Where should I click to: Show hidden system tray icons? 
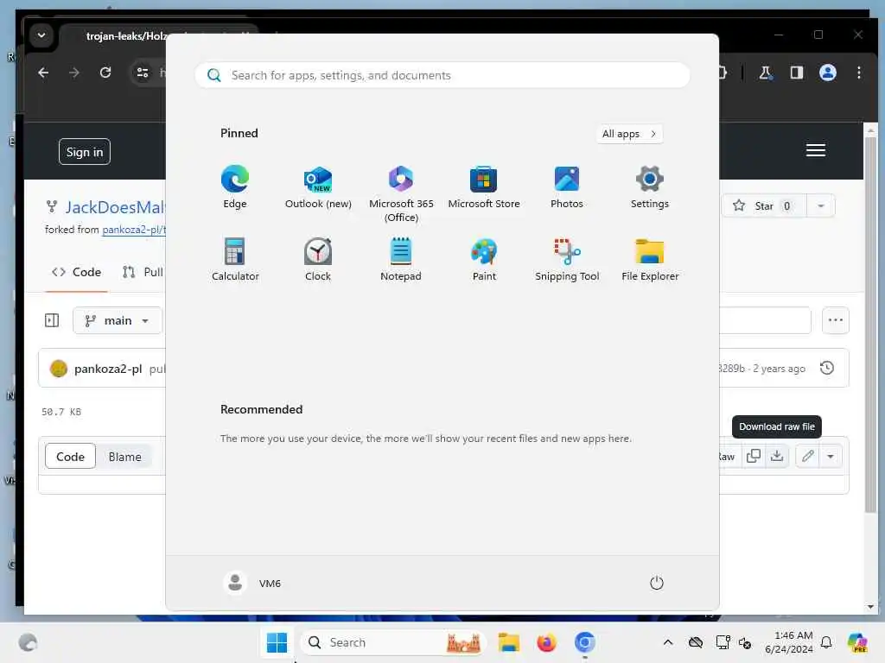point(668,642)
